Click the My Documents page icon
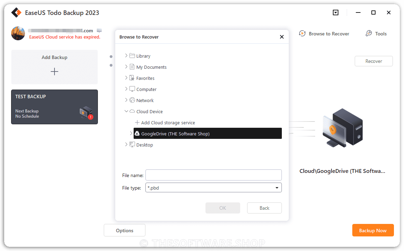 (x=132, y=67)
